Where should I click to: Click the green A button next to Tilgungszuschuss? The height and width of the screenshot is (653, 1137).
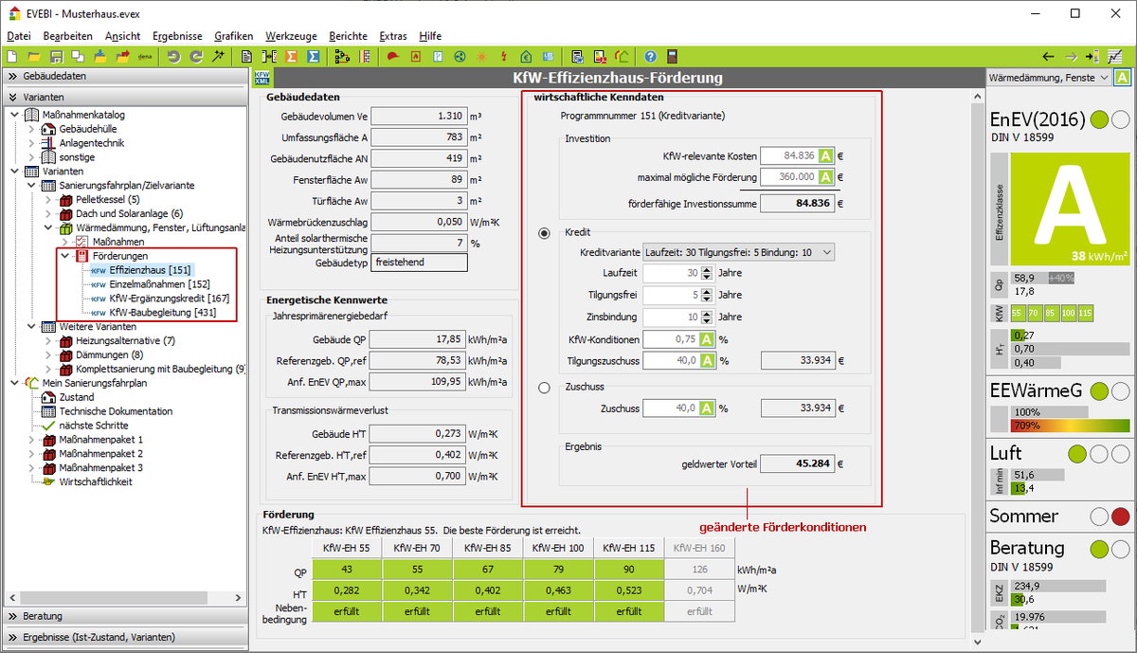click(707, 360)
